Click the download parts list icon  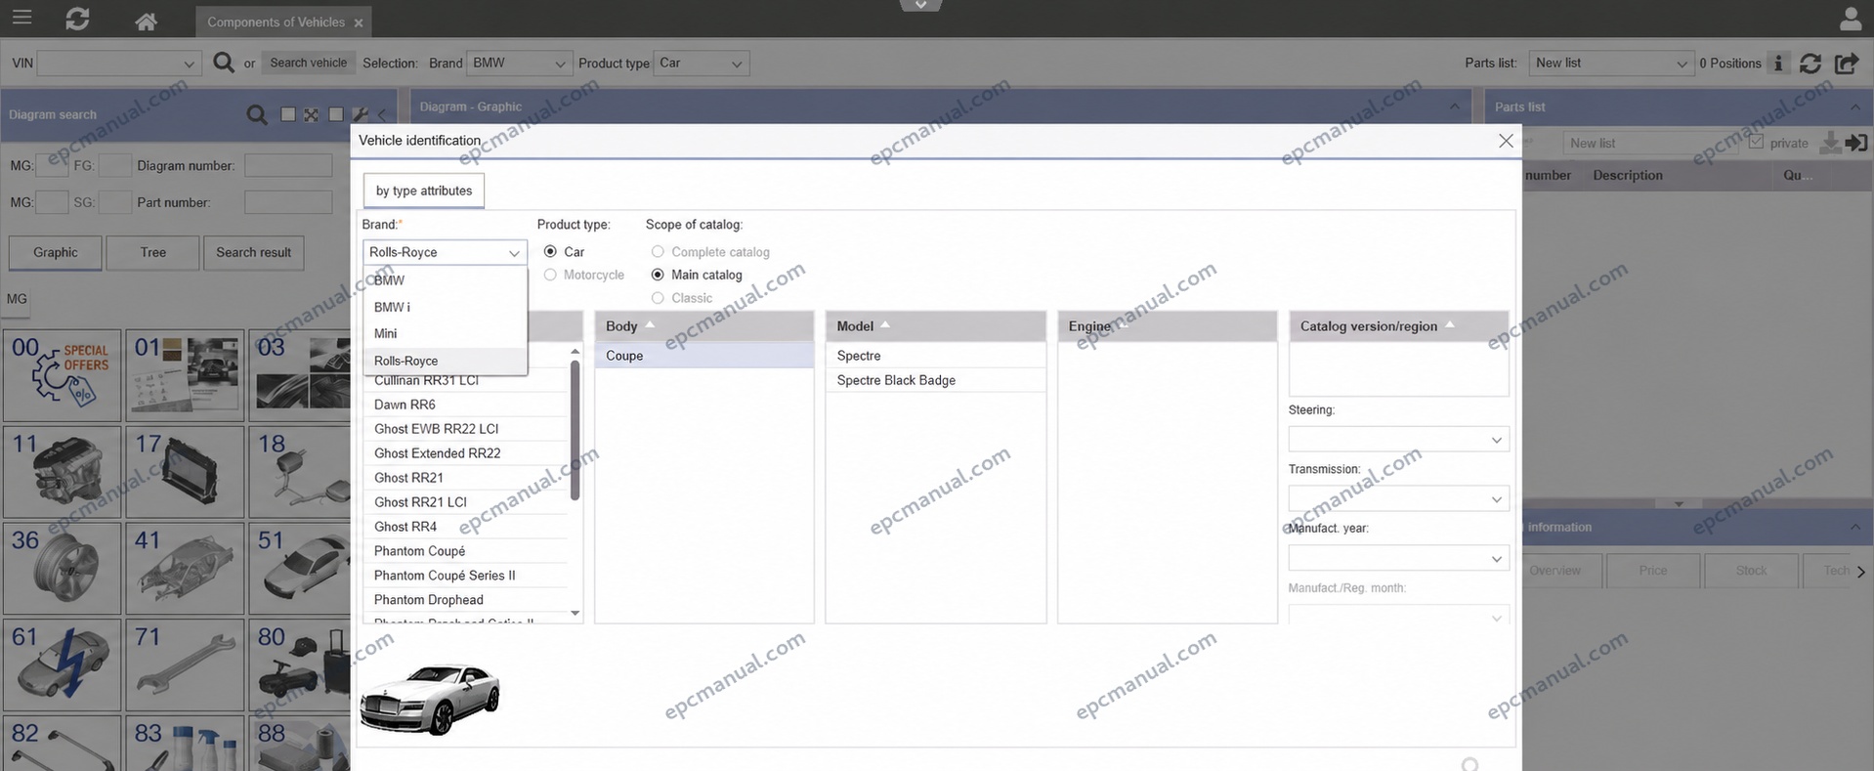(x=1830, y=143)
